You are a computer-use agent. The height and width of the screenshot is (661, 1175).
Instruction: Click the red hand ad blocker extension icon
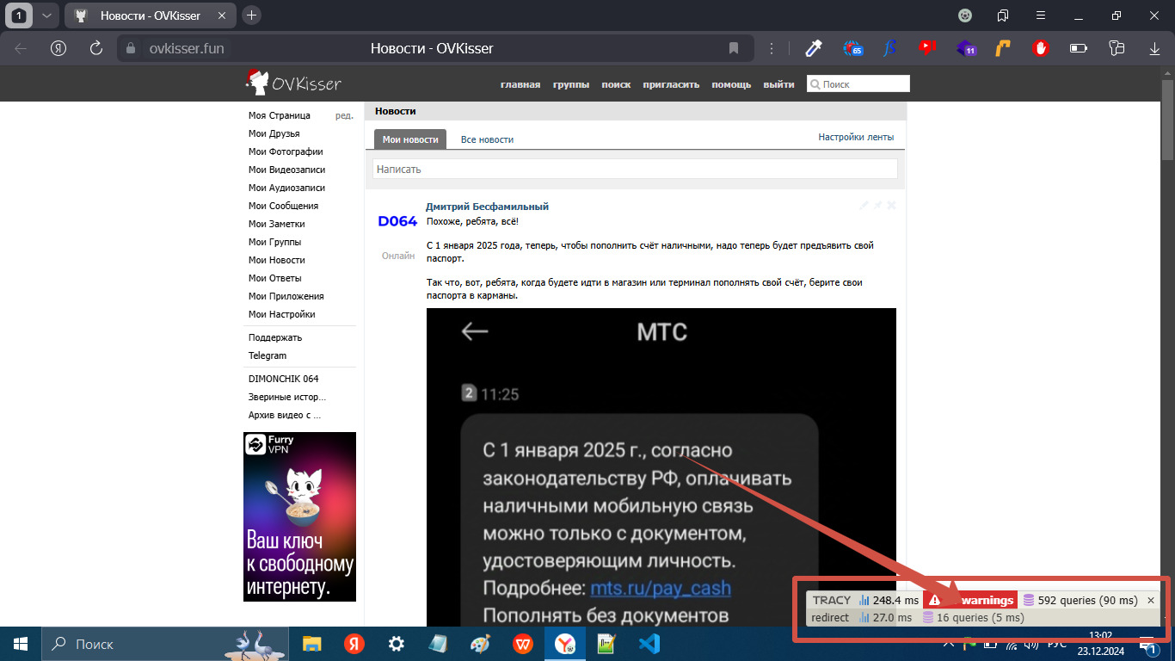[1041, 48]
